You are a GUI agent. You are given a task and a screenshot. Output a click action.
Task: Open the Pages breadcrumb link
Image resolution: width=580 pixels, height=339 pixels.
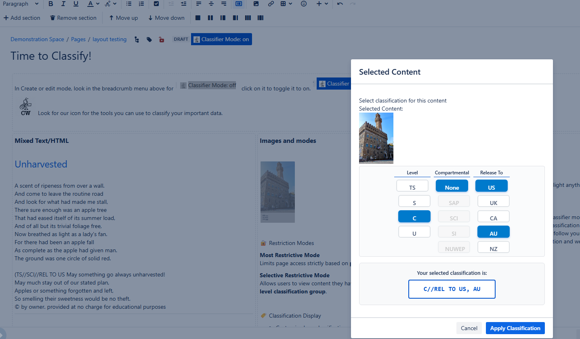[78, 39]
